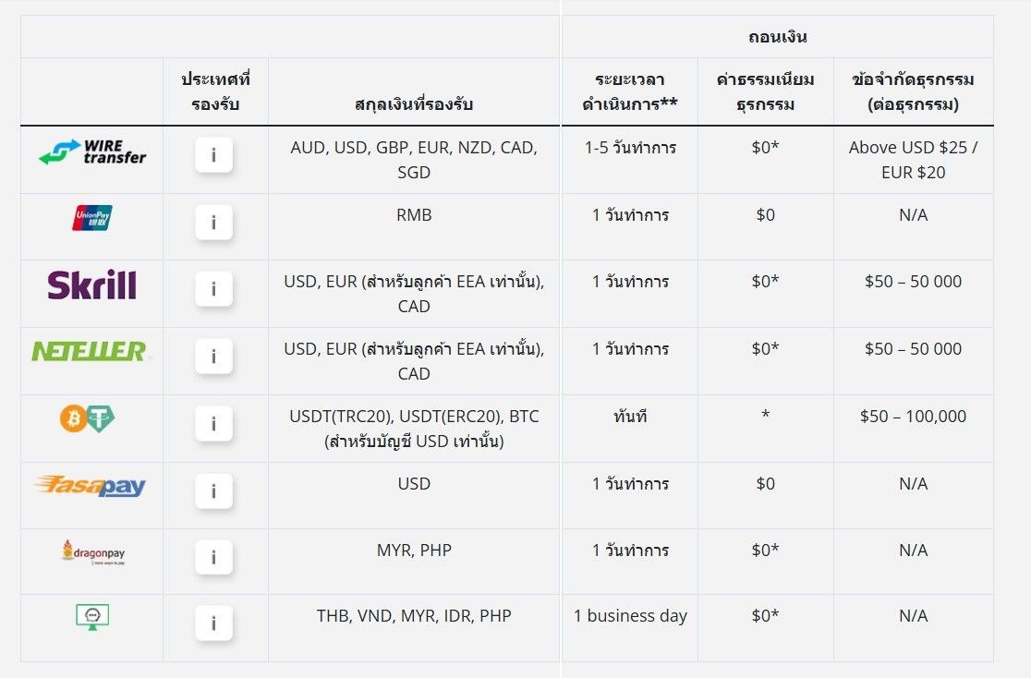Click the สกุลเงินที่รองรับ column header
The image size is (1031, 678).
click(x=414, y=103)
